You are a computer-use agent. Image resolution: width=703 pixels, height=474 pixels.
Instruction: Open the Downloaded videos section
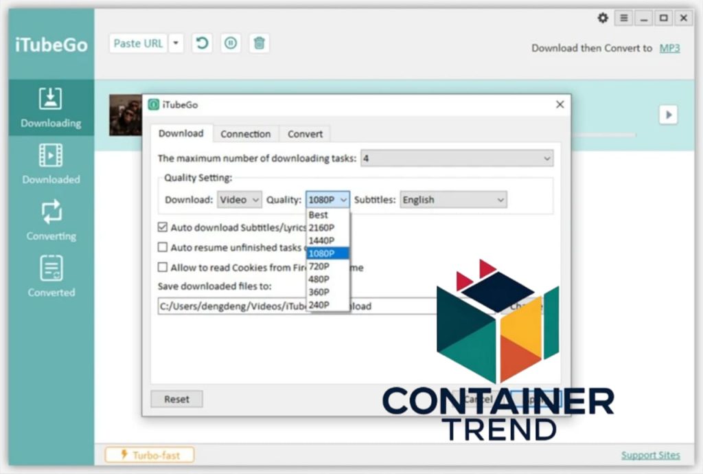(x=51, y=164)
